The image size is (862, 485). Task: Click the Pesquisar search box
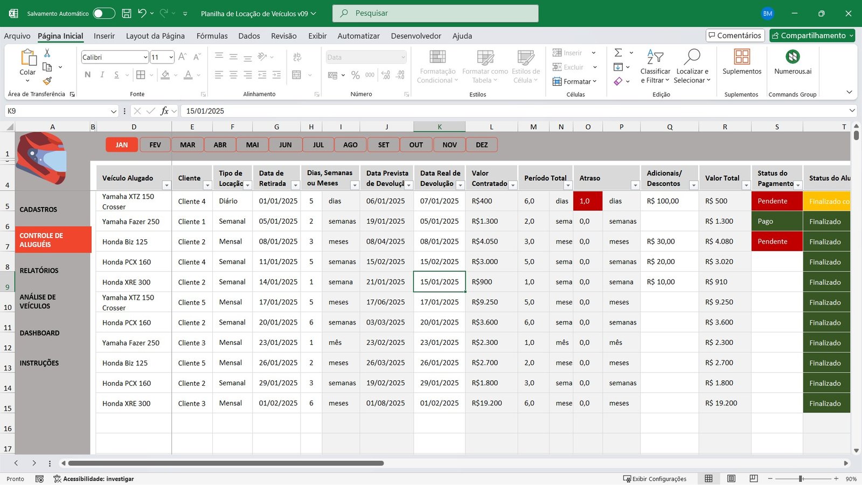[x=435, y=13]
